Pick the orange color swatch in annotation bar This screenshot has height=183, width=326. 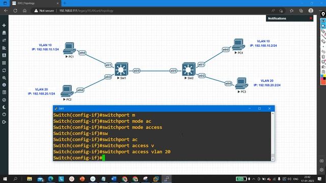click(323, 82)
